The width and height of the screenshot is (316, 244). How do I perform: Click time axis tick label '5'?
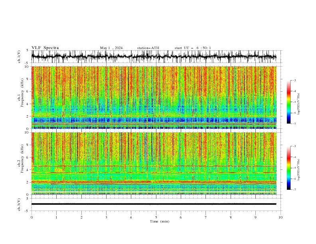click(x=156, y=217)
